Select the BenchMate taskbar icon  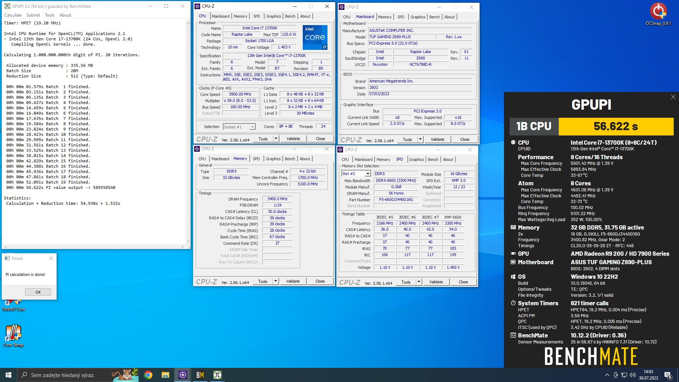200,375
